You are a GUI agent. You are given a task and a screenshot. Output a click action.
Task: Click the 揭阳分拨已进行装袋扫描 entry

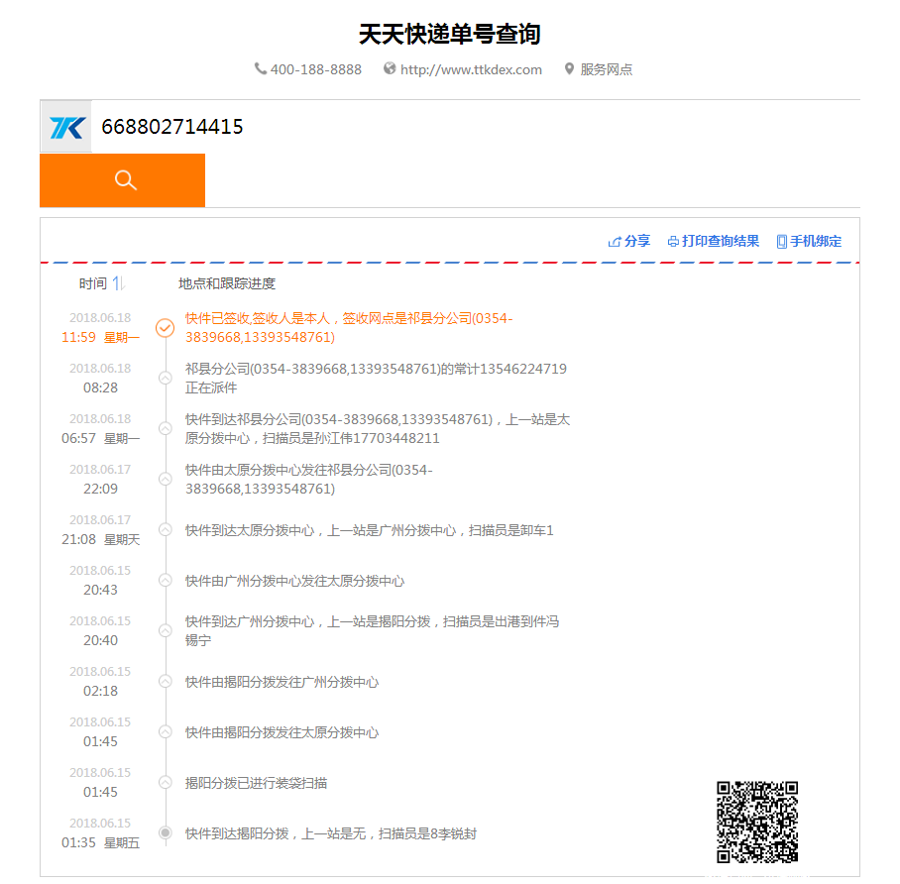pyautogui.click(x=256, y=783)
